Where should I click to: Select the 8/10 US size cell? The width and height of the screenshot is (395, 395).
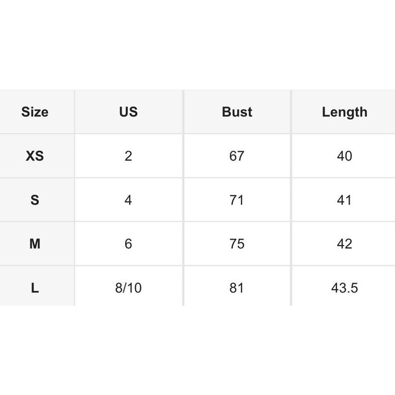[128, 288]
